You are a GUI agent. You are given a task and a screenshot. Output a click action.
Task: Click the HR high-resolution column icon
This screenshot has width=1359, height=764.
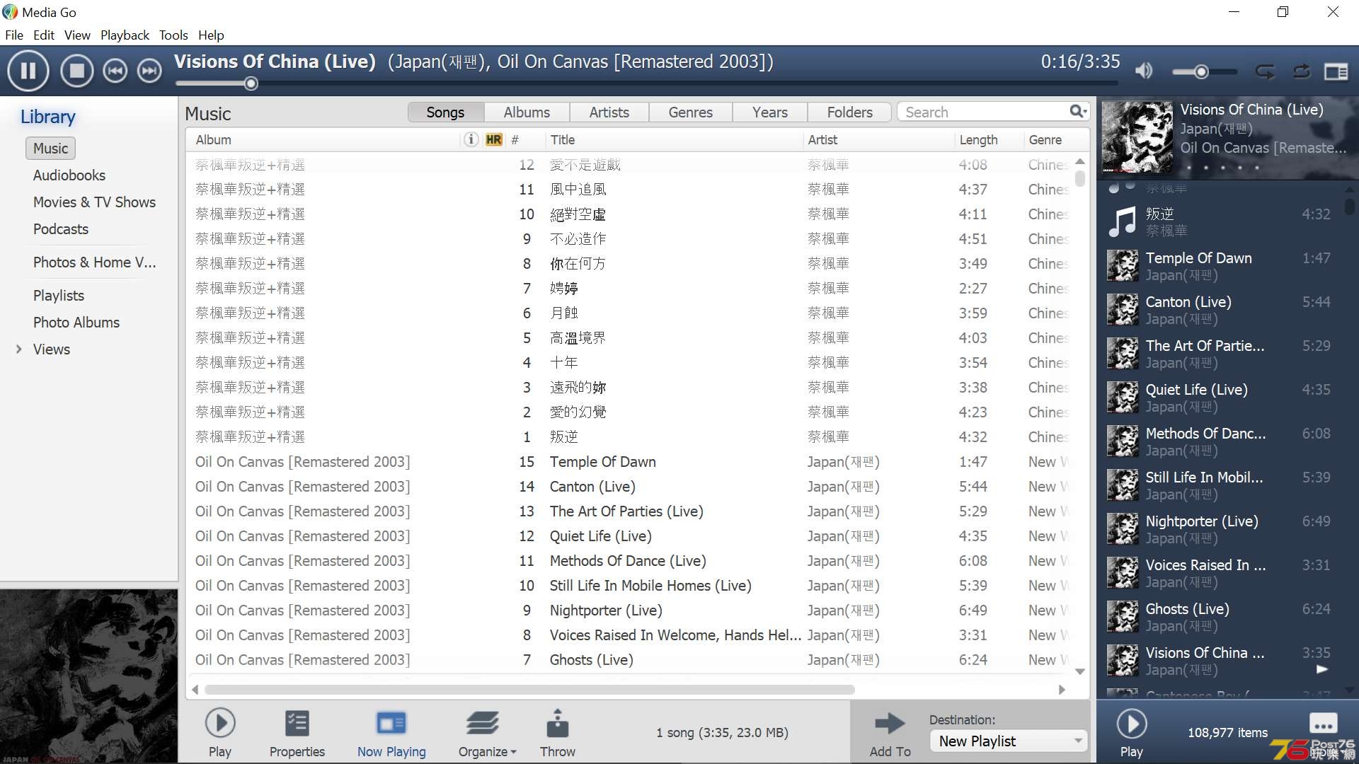tap(494, 139)
